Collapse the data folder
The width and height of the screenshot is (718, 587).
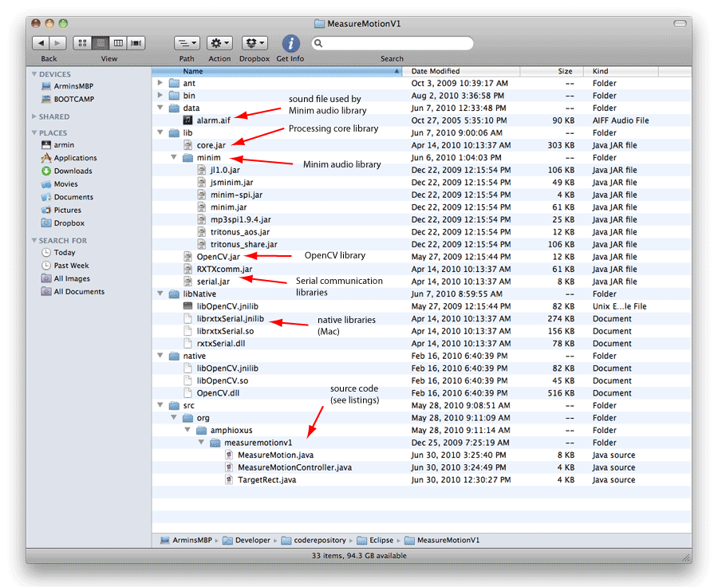[x=160, y=108]
